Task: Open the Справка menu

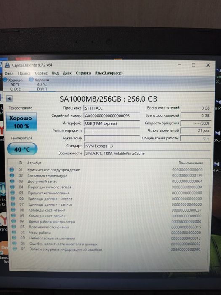Action: (83, 73)
